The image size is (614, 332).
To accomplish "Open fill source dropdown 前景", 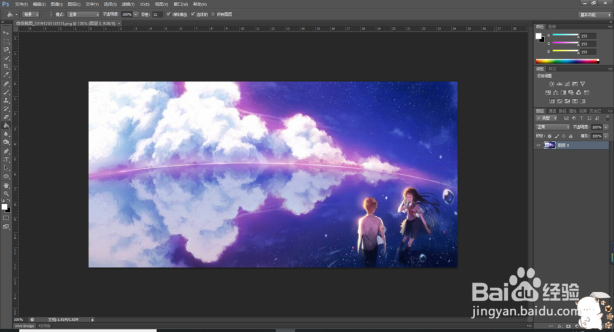I will [x=31, y=15].
